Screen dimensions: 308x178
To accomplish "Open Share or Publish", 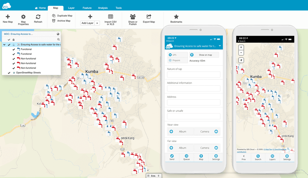I will coord(133,17).
